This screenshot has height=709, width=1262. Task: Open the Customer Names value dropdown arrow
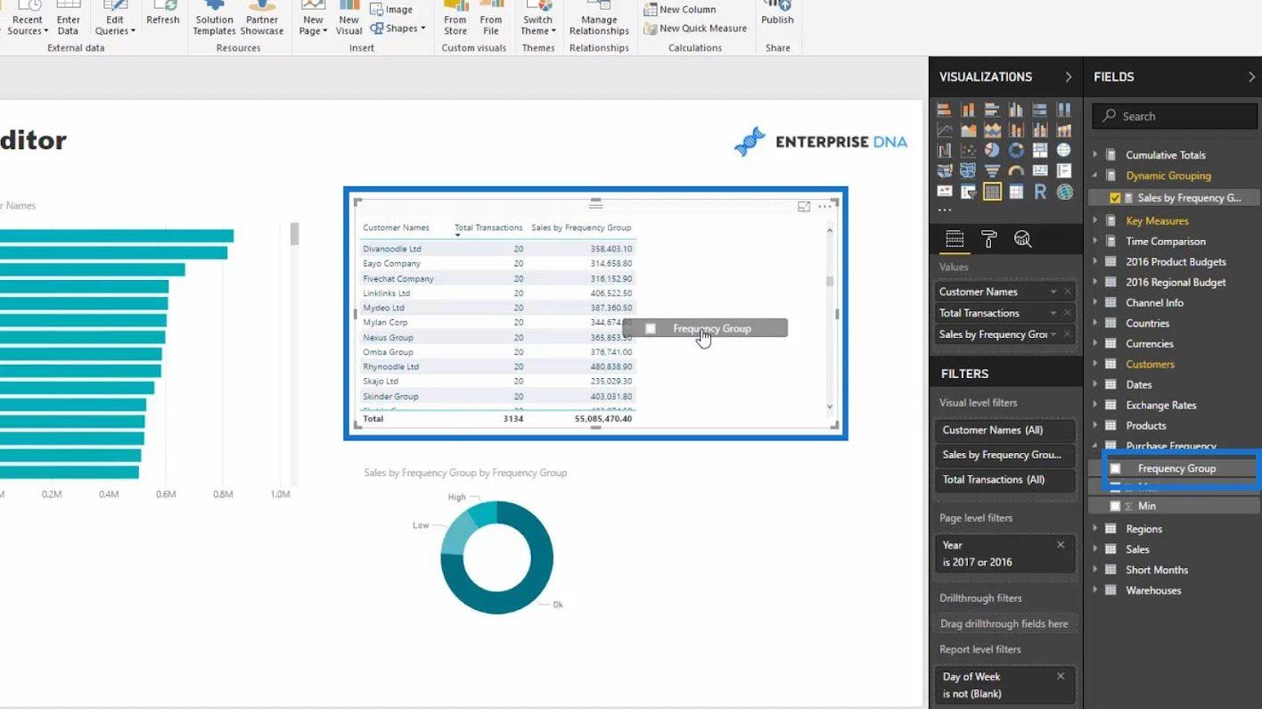coord(1053,292)
